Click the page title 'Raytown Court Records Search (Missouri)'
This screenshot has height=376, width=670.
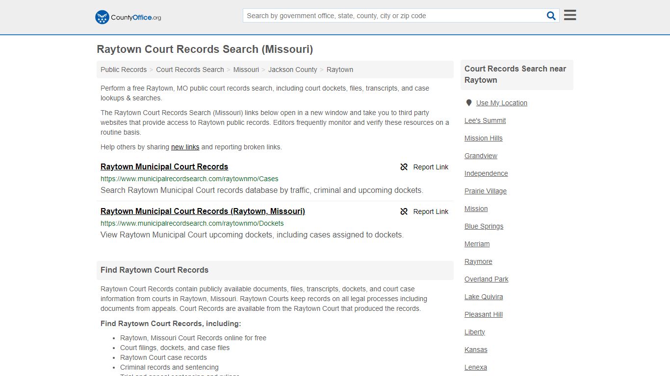pyautogui.click(x=205, y=49)
